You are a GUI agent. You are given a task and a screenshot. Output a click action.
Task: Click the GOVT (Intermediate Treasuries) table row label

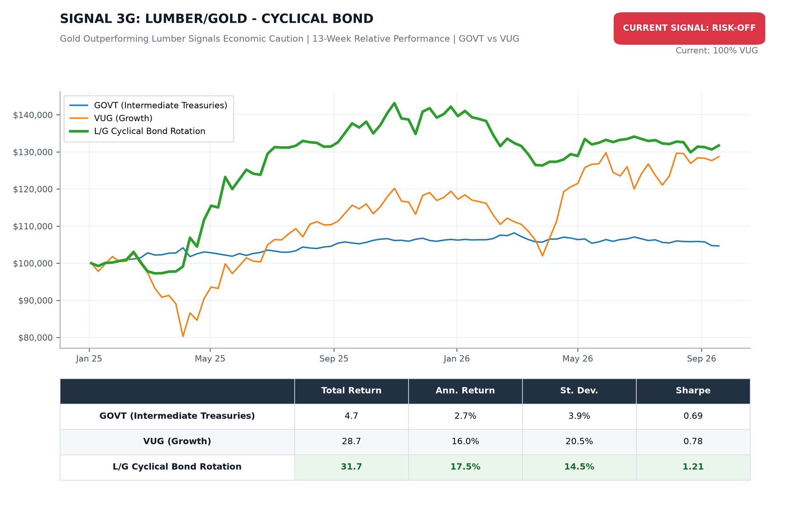[177, 416]
